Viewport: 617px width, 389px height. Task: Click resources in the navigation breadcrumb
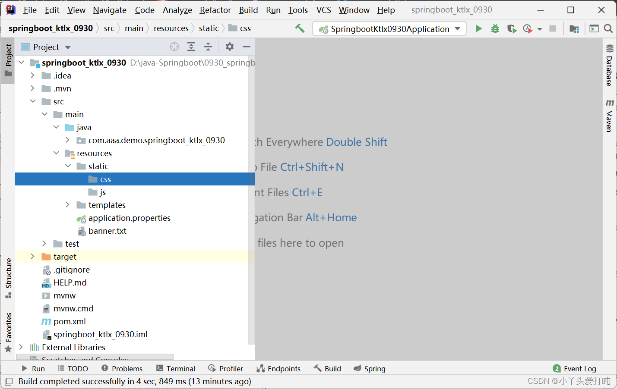click(x=171, y=28)
